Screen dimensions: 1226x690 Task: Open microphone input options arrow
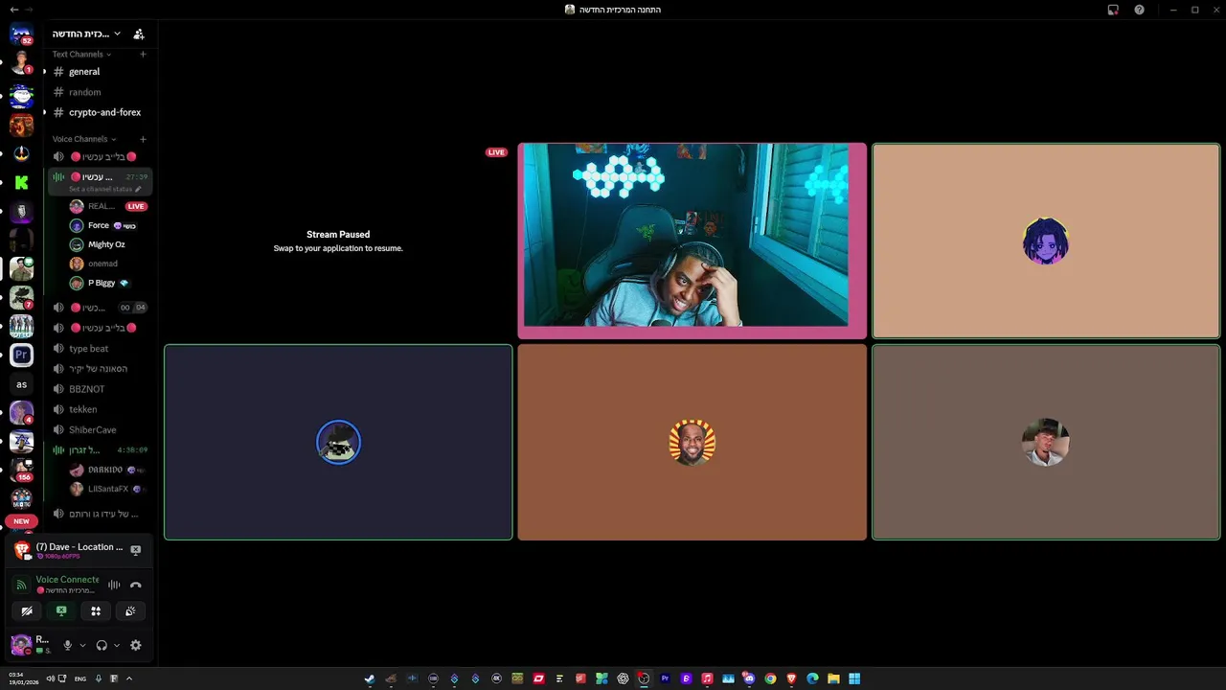click(82, 645)
